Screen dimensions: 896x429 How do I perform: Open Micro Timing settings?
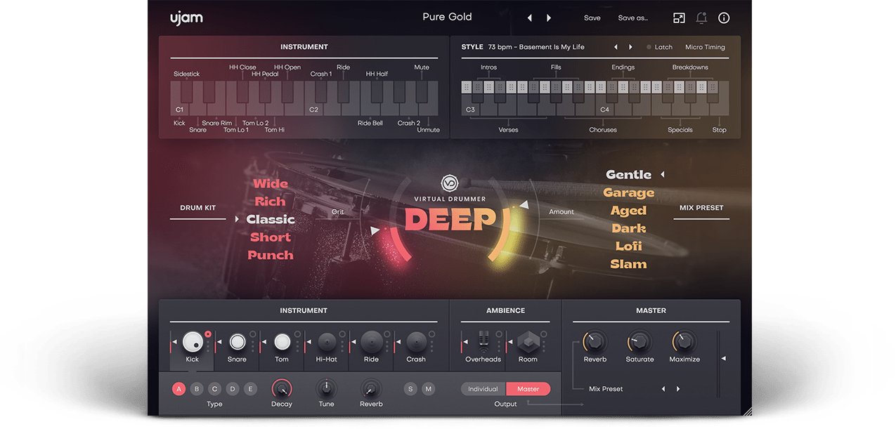pos(705,47)
